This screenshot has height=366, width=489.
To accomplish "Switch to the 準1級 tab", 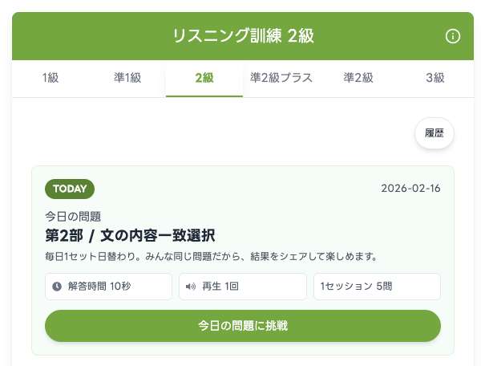I will pos(127,78).
